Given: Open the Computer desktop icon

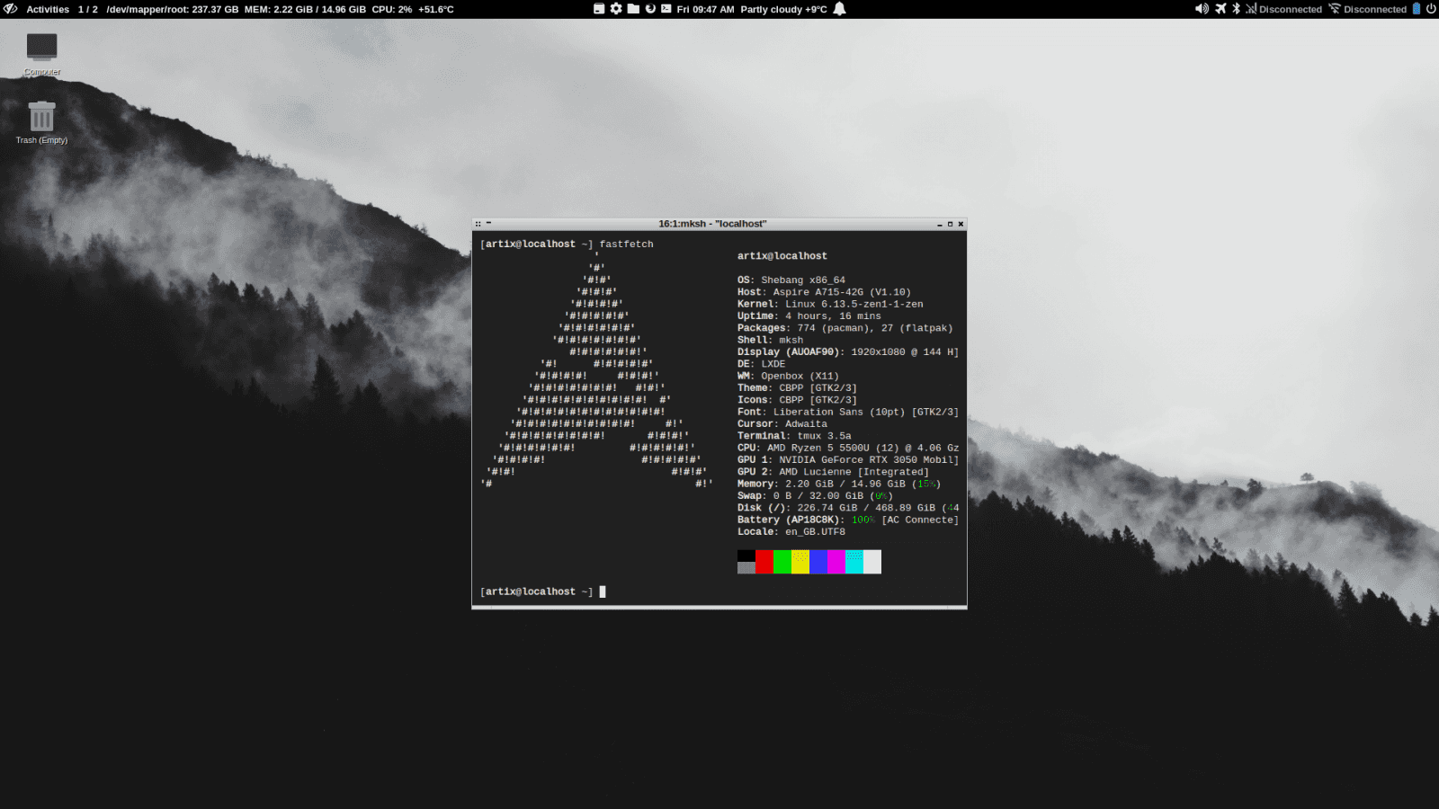Looking at the screenshot, I should (41, 54).
